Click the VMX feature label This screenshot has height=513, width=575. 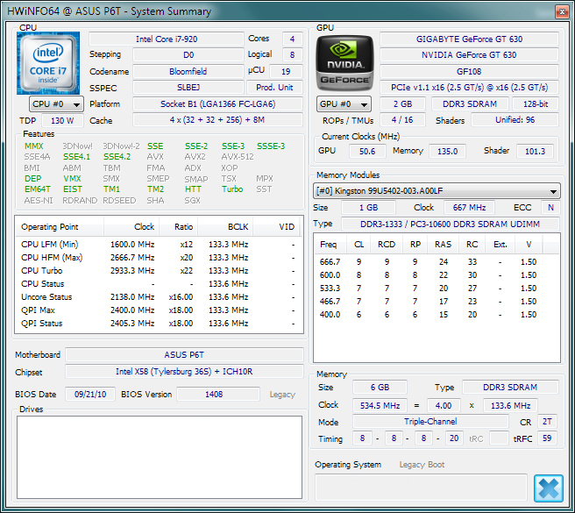(72, 179)
